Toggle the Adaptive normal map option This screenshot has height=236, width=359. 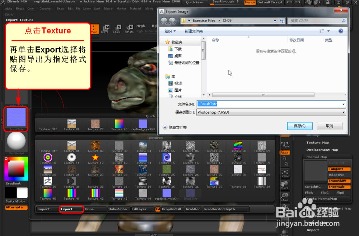[339, 175]
